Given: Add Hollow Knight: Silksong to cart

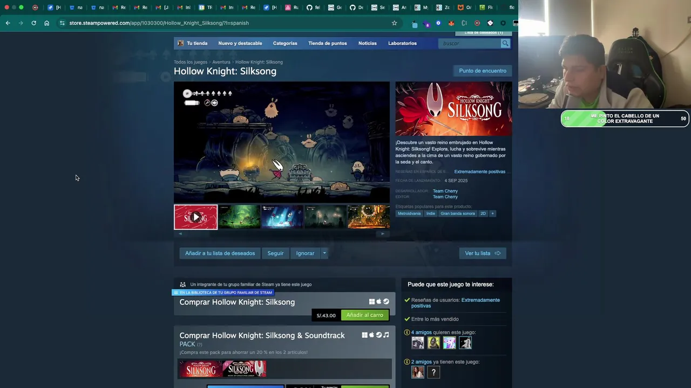Looking at the screenshot, I should coord(365,315).
